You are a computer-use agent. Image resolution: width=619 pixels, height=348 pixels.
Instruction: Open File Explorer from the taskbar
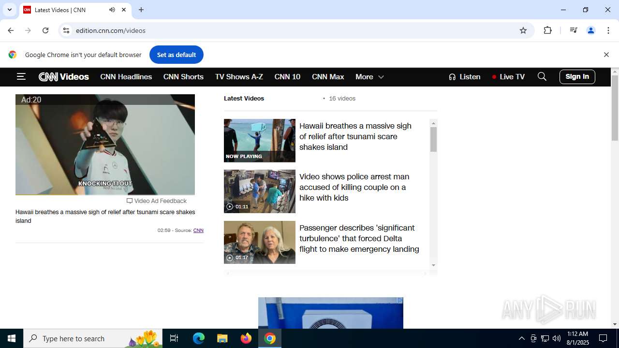[222, 338]
